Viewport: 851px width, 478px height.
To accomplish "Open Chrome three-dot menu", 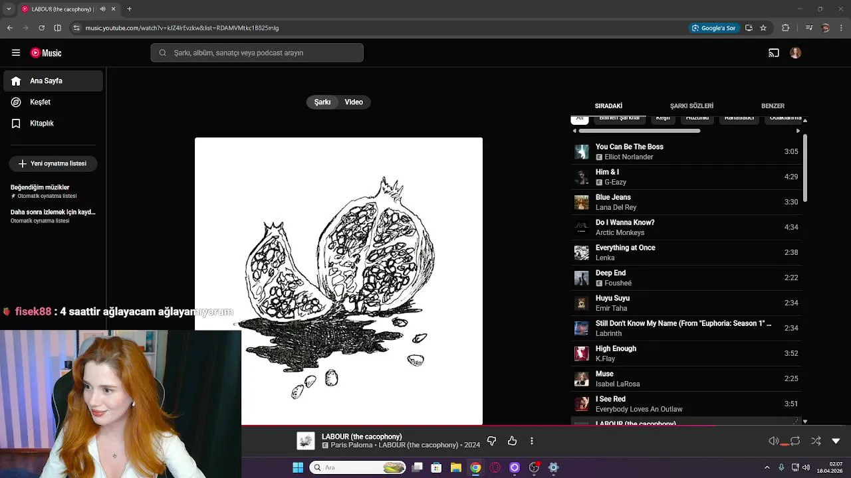I will point(840,28).
